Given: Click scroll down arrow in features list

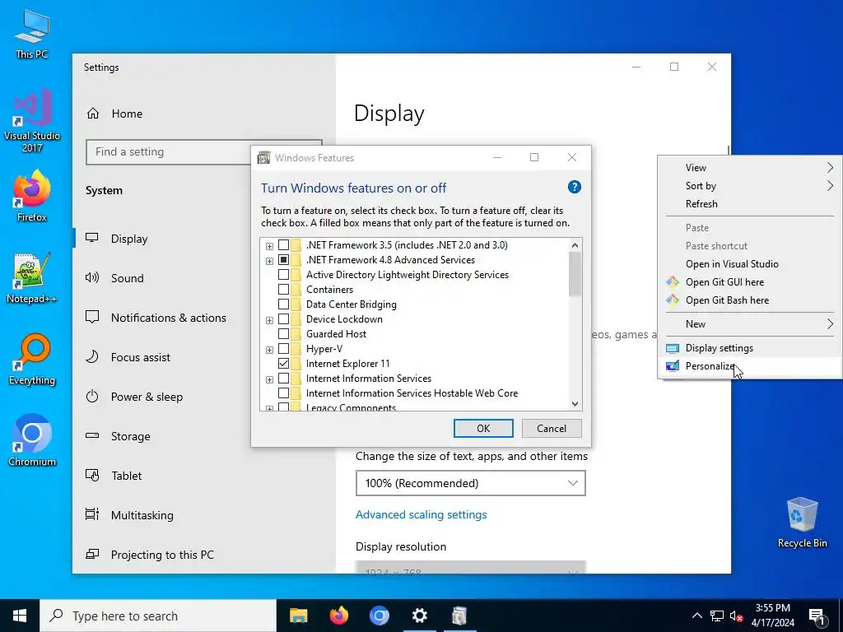Looking at the screenshot, I should tap(575, 403).
